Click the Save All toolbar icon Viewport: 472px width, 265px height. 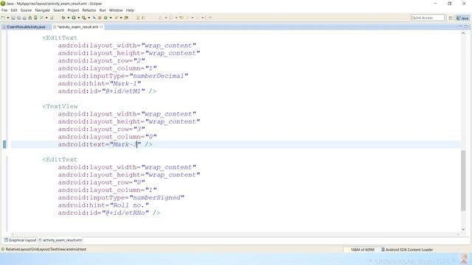(18, 18)
